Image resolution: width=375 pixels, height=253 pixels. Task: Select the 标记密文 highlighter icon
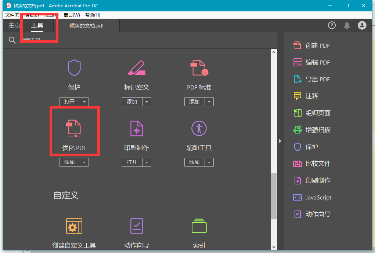(137, 68)
